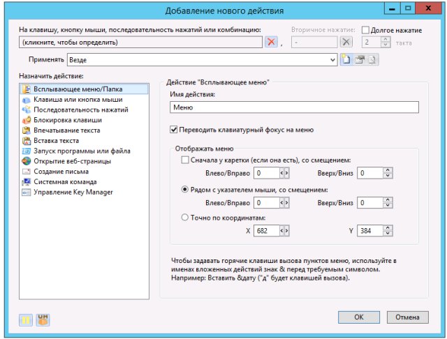Select Создание письма action

55,172
